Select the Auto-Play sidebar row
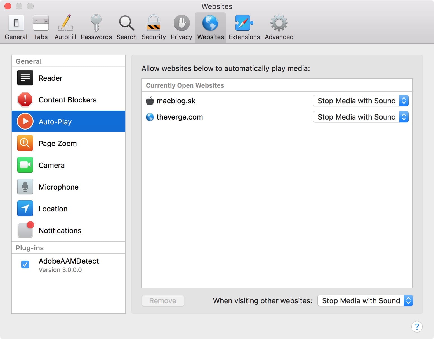 point(69,121)
